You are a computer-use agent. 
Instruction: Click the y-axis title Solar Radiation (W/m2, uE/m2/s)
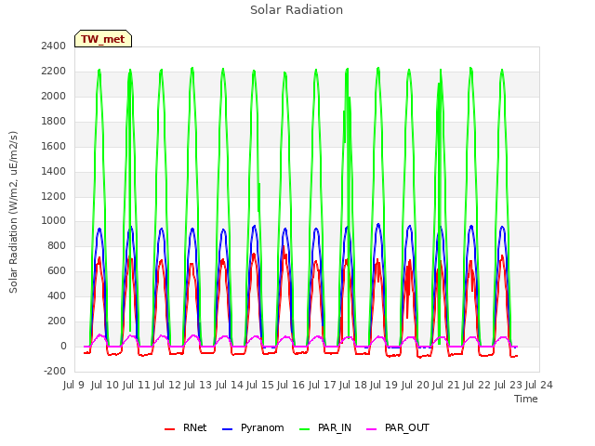[13, 212]
